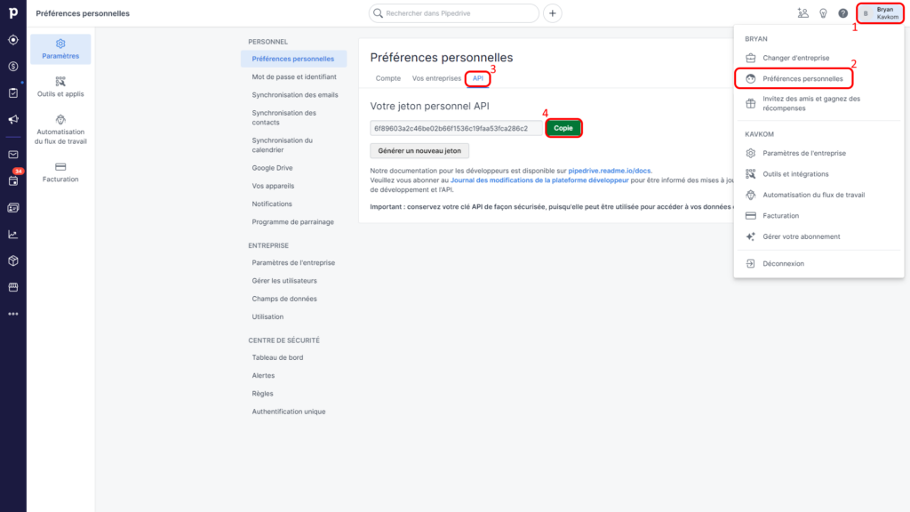Click search magnifier icon in search bar
Screen dimensions: 910x512
pyautogui.click(x=379, y=13)
